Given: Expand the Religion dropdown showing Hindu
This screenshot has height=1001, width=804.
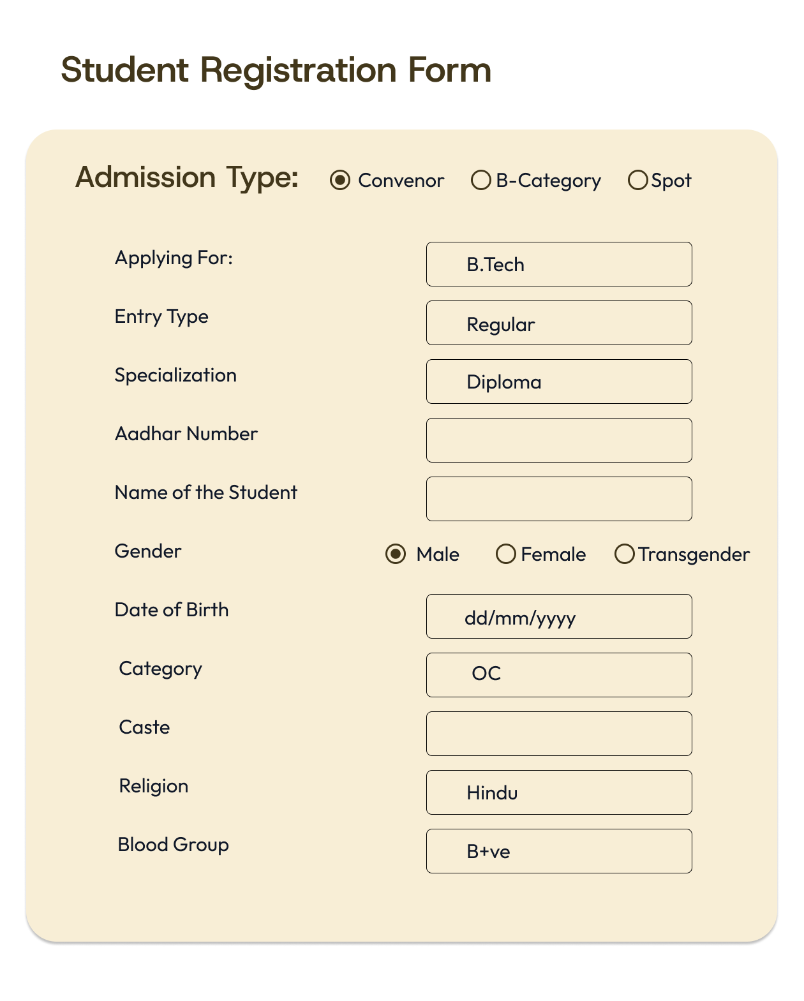Looking at the screenshot, I should click(x=559, y=792).
